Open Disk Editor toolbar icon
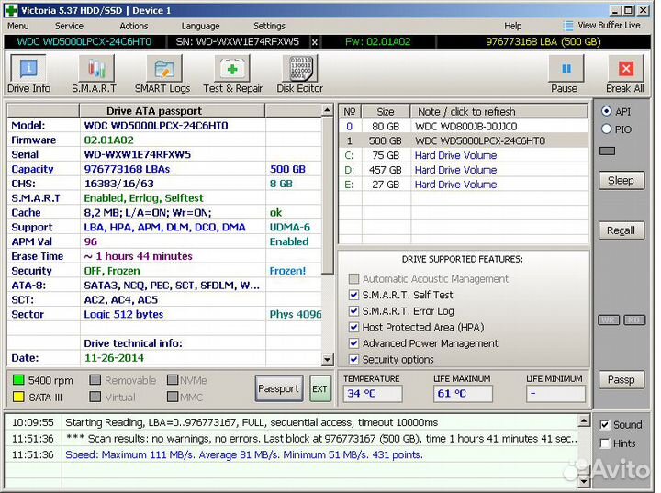The height and width of the screenshot is (493, 661). click(299, 68)
